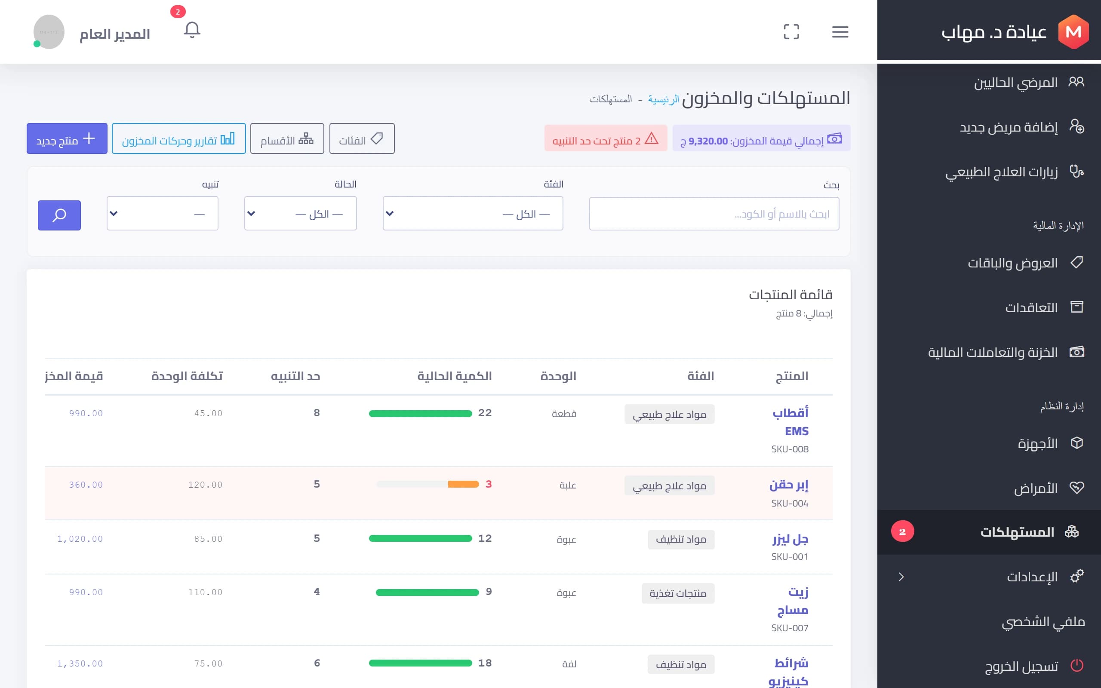Click the gears icon beside الإعدادات
1101x688 pixels.
[x=1076, y=576]
